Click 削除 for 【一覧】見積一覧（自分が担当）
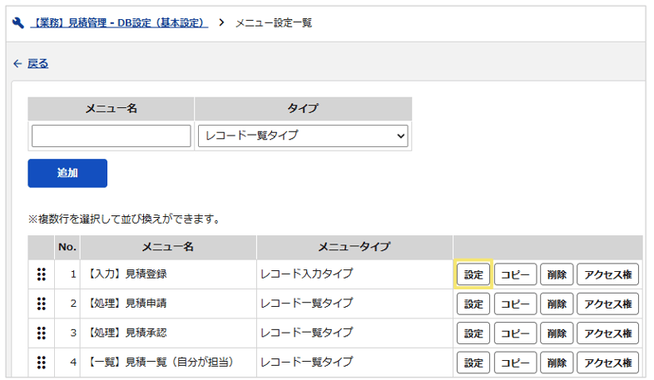654x380 pixels. click(557, 363)
